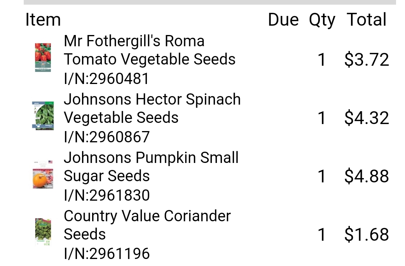The width and height of the screenshot is (405, 266).
Task: Click the Roma Tomato seed packet thumbnail
Action: click(43, 58)
